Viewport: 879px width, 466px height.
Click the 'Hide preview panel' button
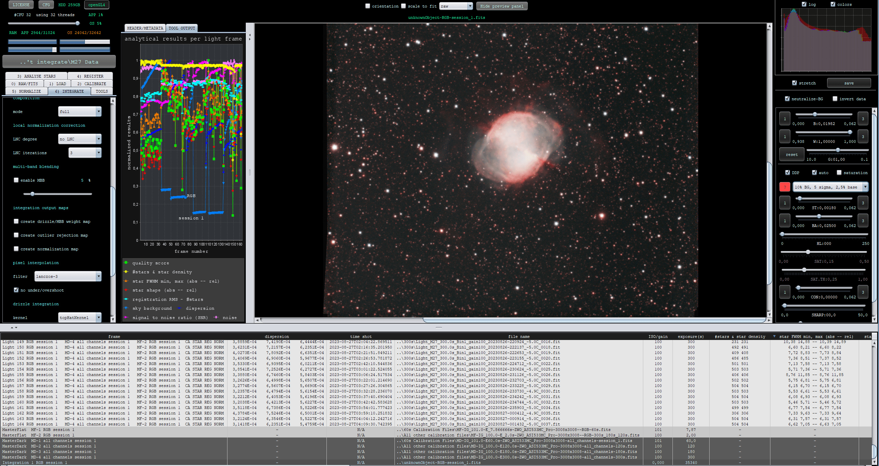pyautogui.click(x=501, y=6)
